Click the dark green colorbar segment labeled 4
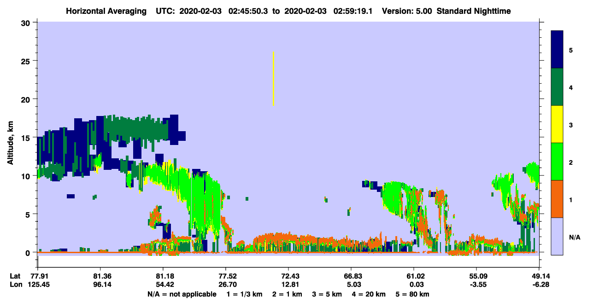 pyautogui.click(x=557, y=87)
